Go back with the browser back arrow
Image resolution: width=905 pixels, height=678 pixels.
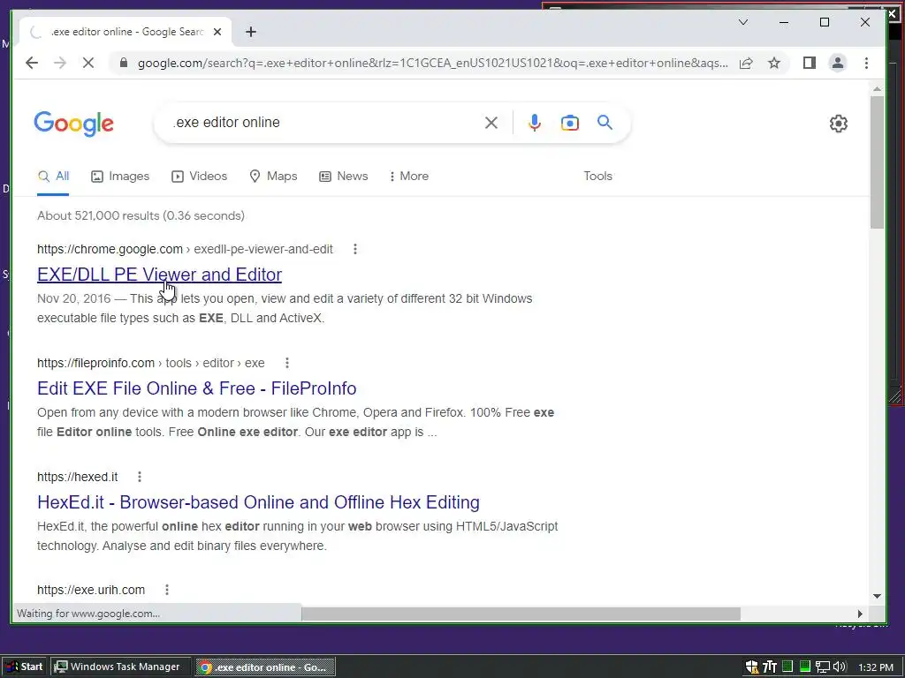click(32, 63)
